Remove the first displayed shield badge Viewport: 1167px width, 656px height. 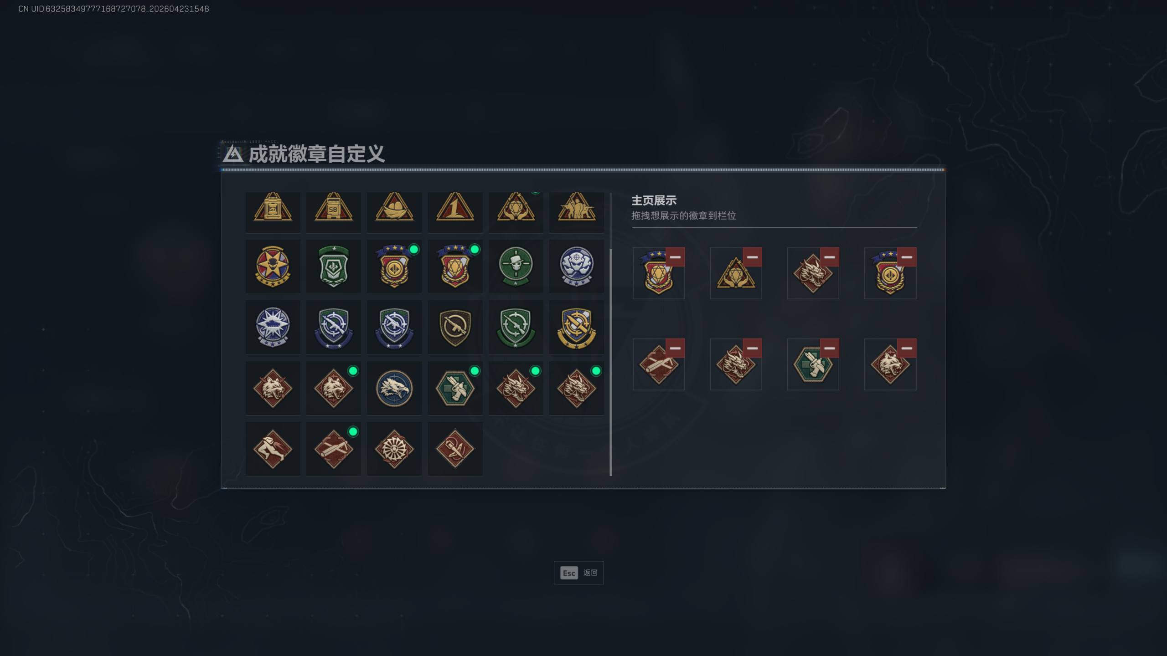point(675,257)
